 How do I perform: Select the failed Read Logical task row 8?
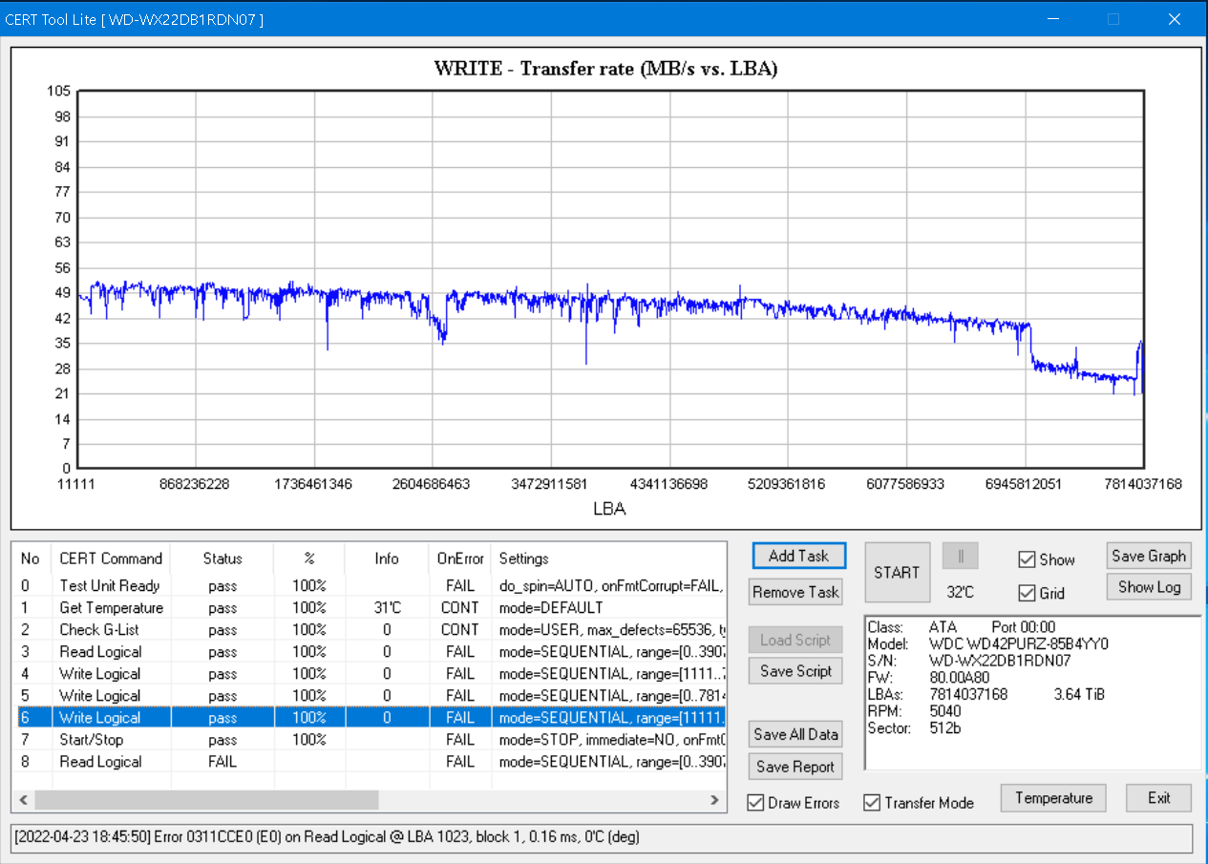click(100, 762)
